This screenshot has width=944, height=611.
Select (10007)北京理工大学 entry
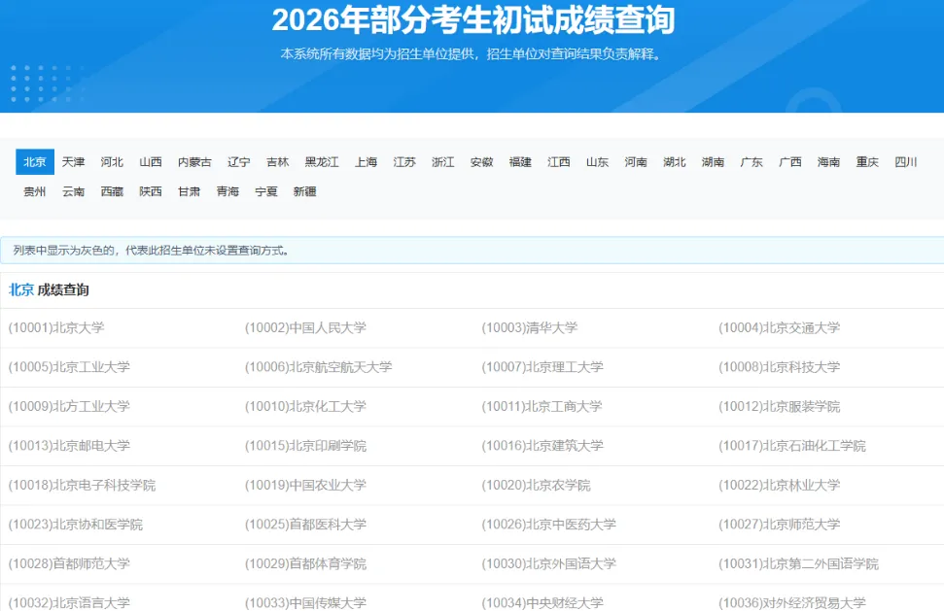pyautogui.click(x=542, y=367)
